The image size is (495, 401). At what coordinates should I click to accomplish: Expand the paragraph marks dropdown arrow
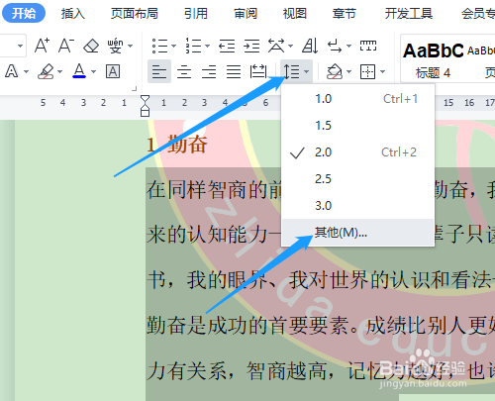pos(348,46)
